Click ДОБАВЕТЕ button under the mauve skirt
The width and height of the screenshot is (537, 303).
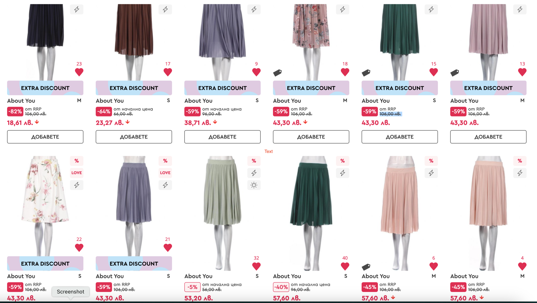[488, 137]
